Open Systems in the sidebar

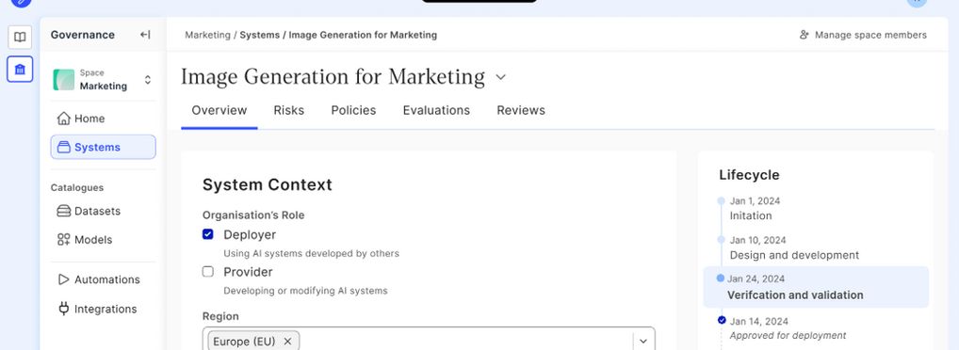(103, 147)
